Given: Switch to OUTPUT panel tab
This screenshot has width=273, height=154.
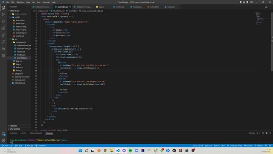Looking at the screenshot, I should [23, 133].
